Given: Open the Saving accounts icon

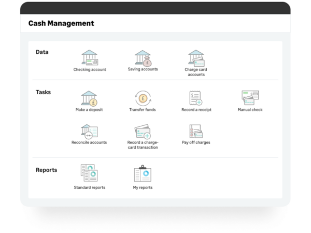Looking at the screenshot, I should [143, 58].
